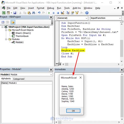Close the Properties - Module1 pane
This screenshot has width=124, height=124.
click(x=51, y=70)
